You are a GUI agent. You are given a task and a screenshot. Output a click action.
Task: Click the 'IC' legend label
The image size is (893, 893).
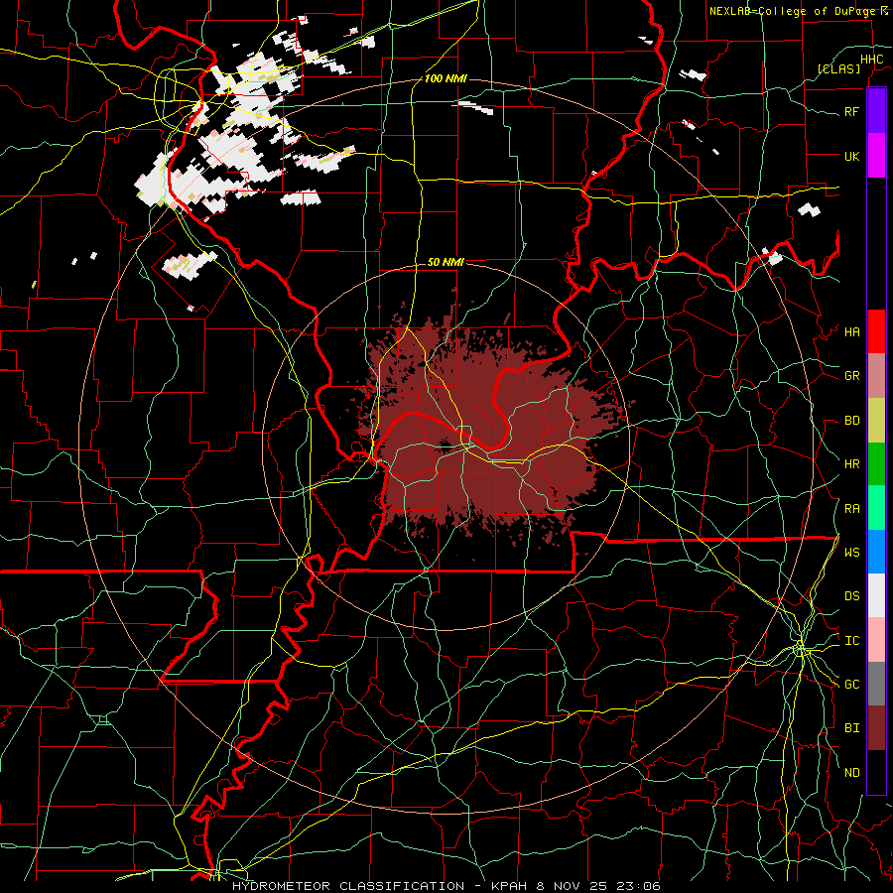(852, 641)
